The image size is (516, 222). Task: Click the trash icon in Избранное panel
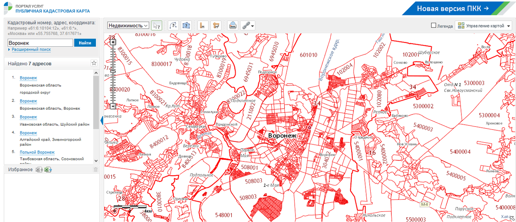[95, 170]
